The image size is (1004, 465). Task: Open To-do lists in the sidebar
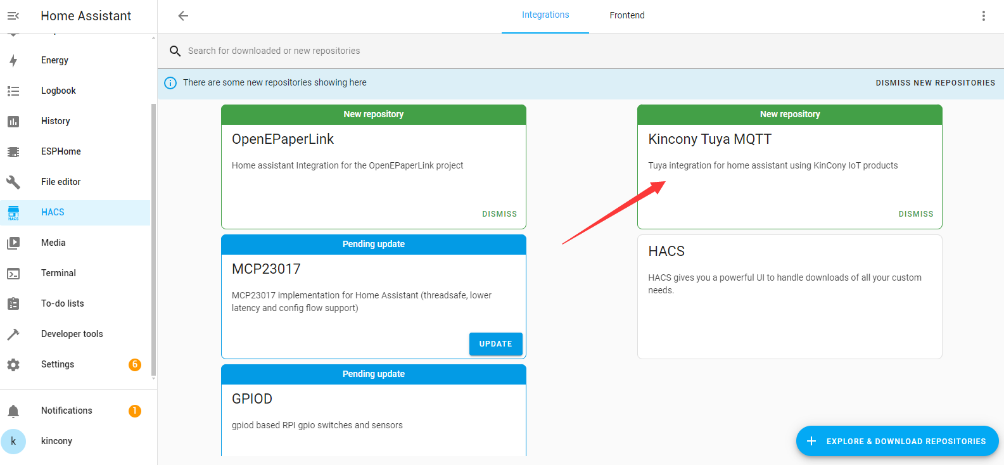tap(75, 303)
